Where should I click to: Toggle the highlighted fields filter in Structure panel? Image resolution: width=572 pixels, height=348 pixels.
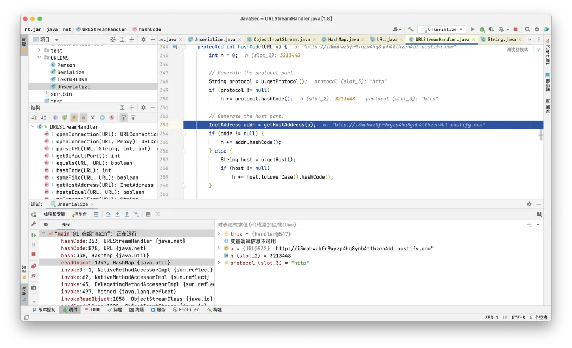[x=74, y=117]
